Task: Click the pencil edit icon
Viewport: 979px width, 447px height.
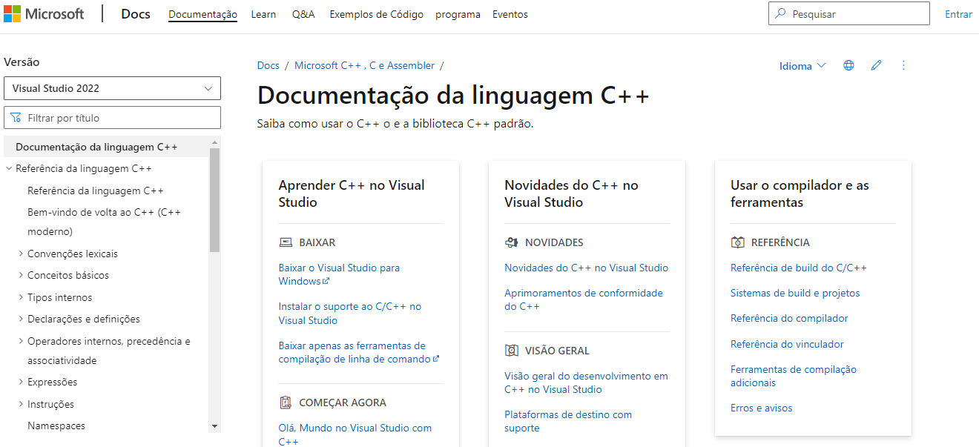Action: point(876,65)
